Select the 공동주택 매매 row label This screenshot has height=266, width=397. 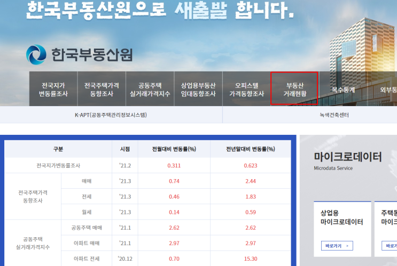click(87, 228)
